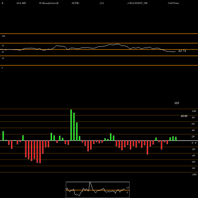The image size is (198, 198).
Task: Click the MR axis label -100
Action: coord(194,175)
